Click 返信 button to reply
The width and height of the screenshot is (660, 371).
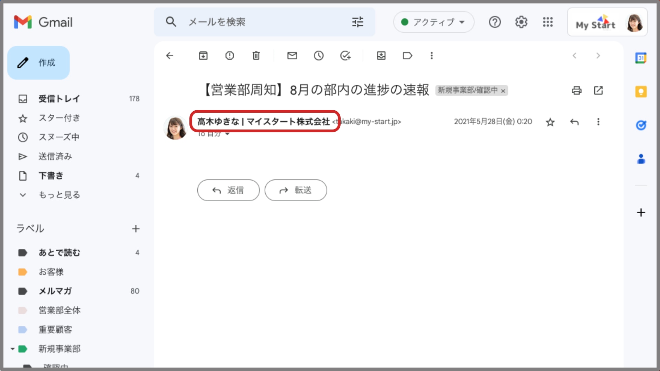(229, 190)
